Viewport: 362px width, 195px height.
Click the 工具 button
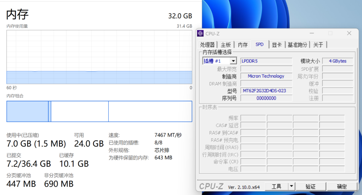tap(276, 187)
